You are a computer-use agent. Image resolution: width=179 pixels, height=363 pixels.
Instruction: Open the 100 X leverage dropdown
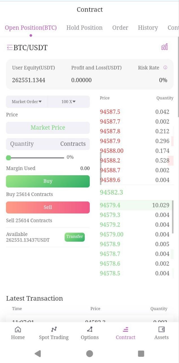tap(69, 102)
